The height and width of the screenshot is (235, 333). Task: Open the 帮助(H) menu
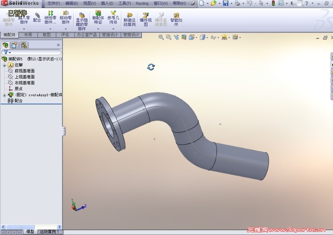click(x=179, y=4)
